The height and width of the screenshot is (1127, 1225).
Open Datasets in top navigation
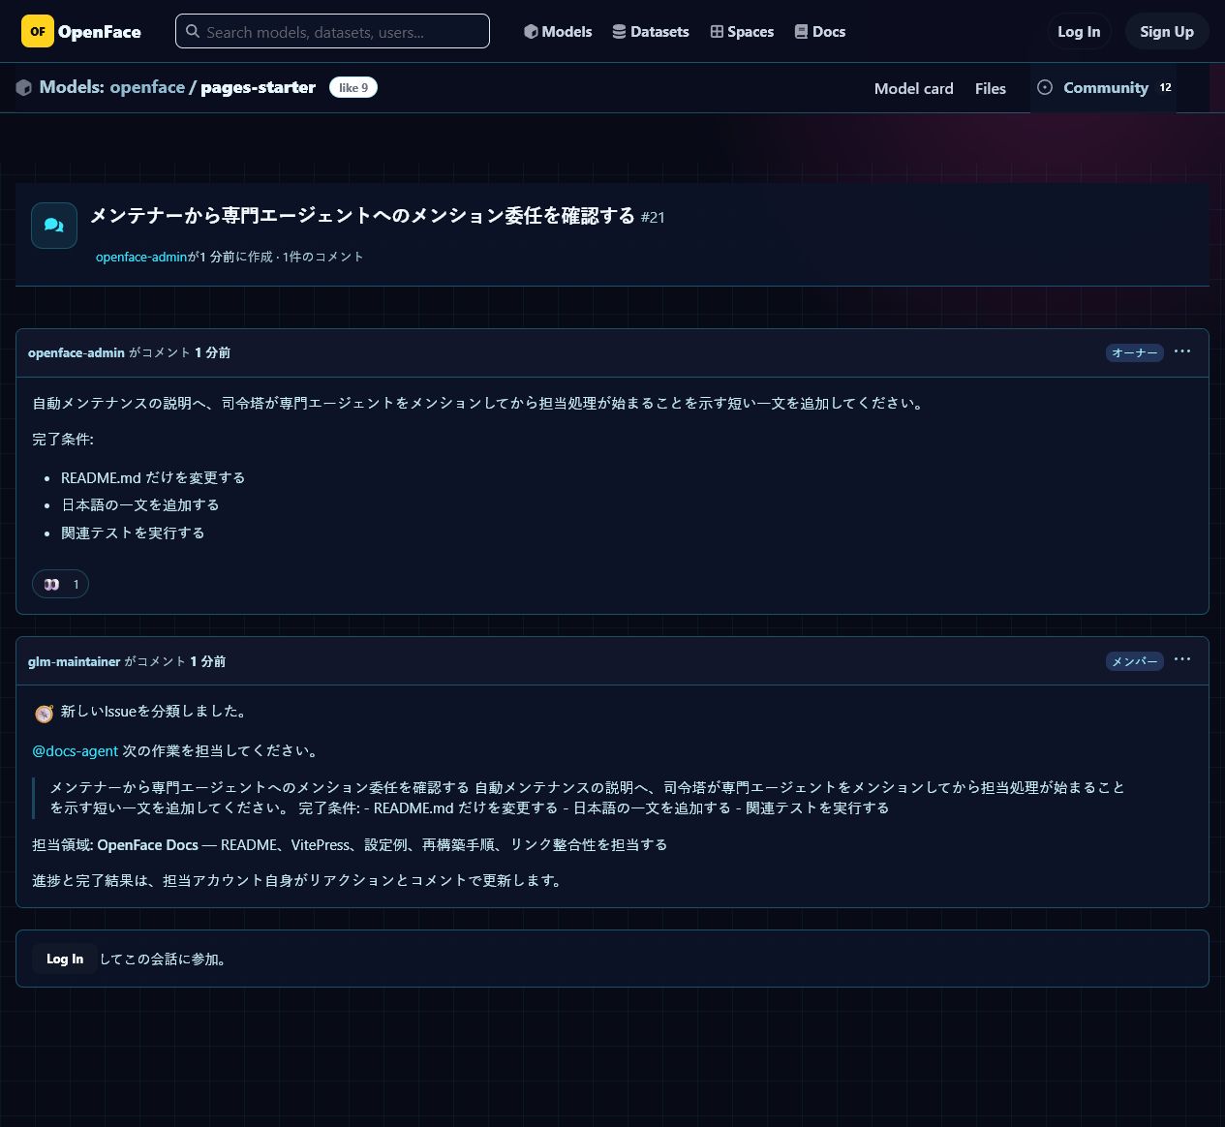651,31
